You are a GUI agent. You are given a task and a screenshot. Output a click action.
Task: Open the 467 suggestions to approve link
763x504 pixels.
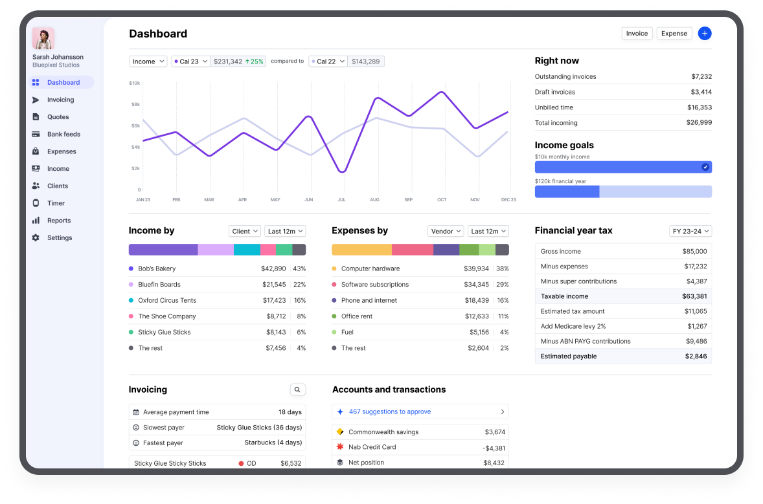420,411
